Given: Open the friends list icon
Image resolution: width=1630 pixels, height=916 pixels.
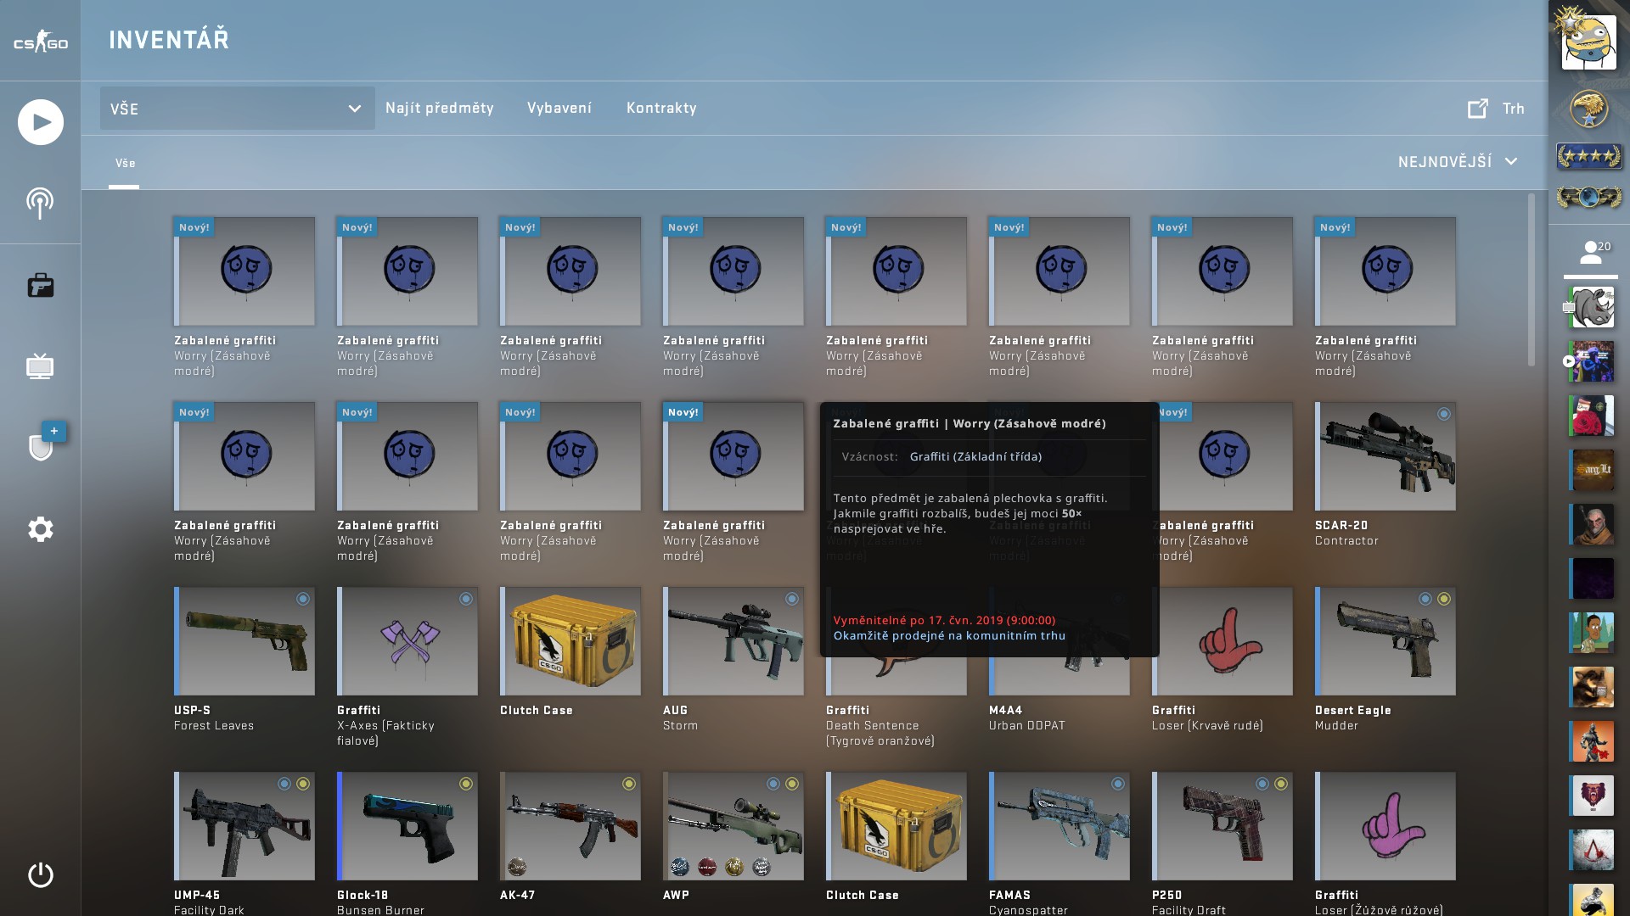Looking at the screenshot, I should 1590,252.
